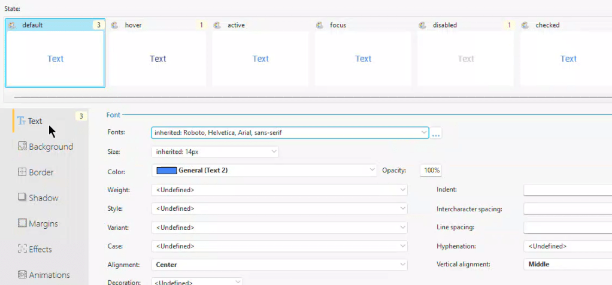612x285 pixels.
Task: Expand the Weight dropdown
Action: 402,190
